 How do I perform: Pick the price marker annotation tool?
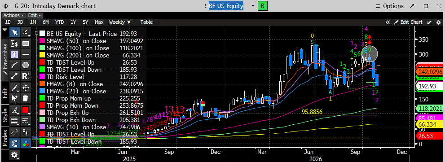click(x=15, y=44)
